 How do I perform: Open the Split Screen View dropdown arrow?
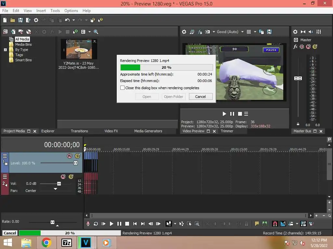(x=214, y=32)
